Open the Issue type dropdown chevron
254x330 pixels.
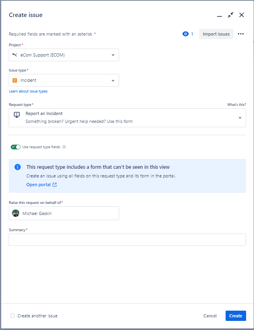[x=113, y=80]
